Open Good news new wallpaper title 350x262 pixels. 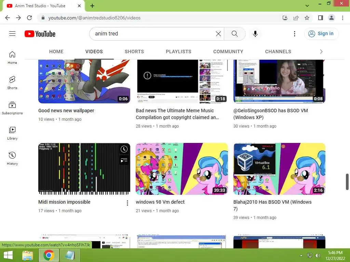click(66, 111)
